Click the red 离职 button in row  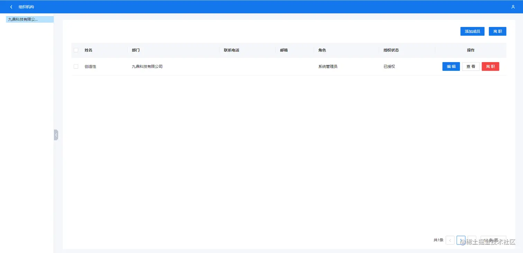point(490,66)
